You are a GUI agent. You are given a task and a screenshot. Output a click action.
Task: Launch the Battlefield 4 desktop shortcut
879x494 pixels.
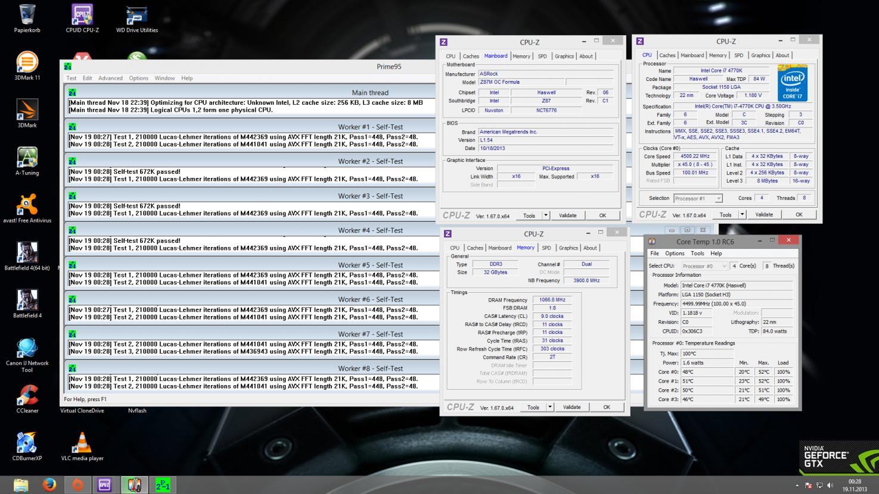[x=27, y=304]
